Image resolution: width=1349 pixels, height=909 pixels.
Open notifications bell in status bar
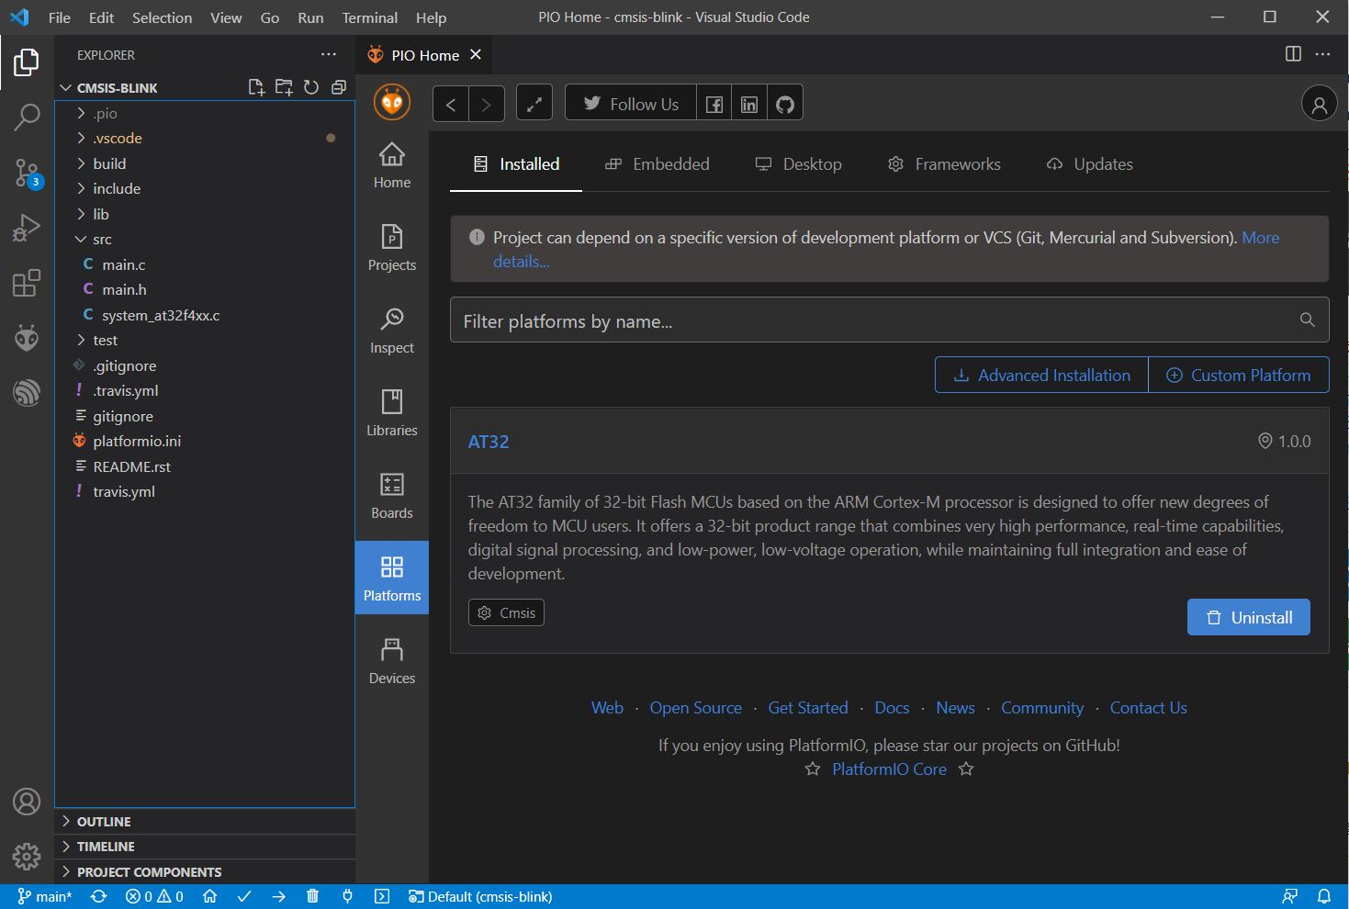(x=1324, y=897)
